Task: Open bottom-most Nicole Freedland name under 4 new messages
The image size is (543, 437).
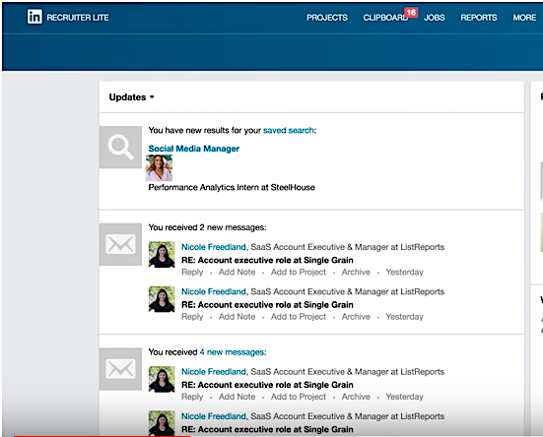Action: click(214, 416)
